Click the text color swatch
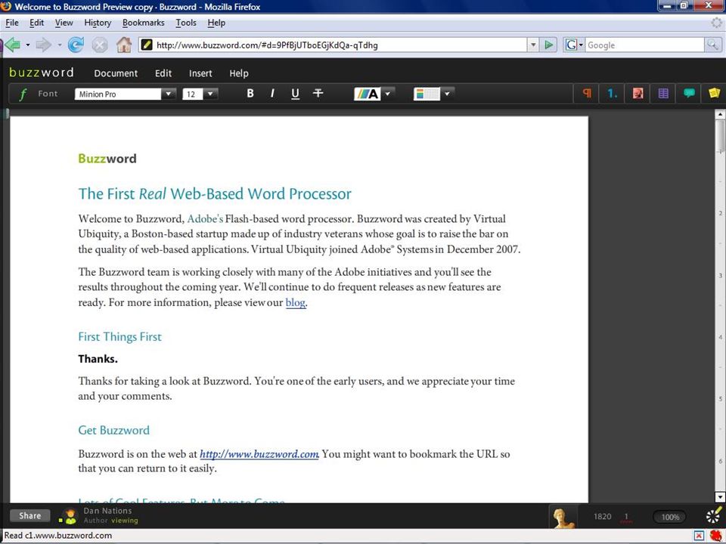Image resolution: width=726 pixels, height=544 pixels. coord(368,94)
